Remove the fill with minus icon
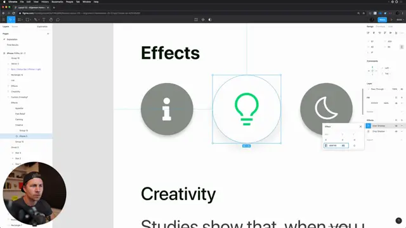406x228 pixels. point(402,103)
